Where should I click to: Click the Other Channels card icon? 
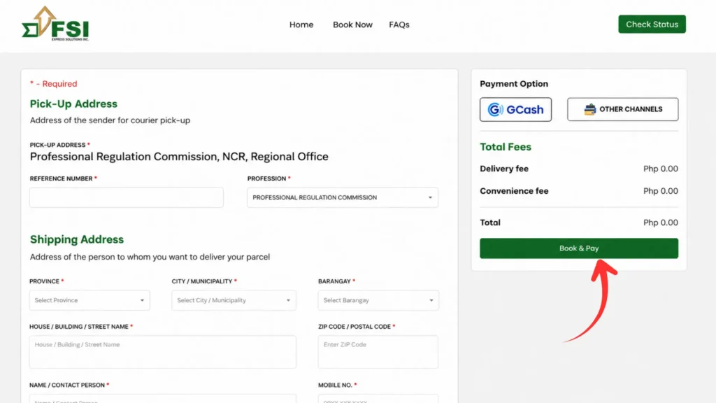tap(590, 109)
